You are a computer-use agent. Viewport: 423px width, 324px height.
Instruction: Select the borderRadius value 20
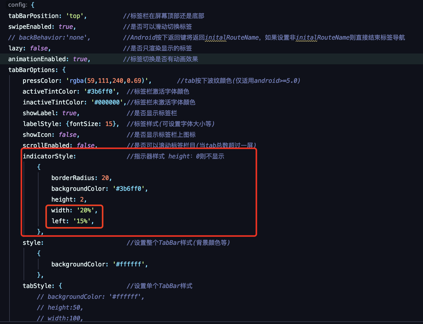point(107,178)
